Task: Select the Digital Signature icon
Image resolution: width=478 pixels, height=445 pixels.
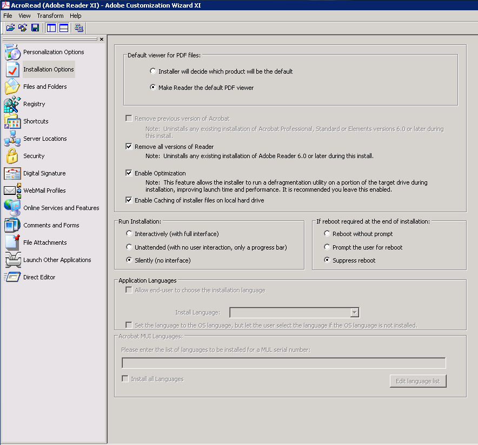Action: tap(12, 173)
